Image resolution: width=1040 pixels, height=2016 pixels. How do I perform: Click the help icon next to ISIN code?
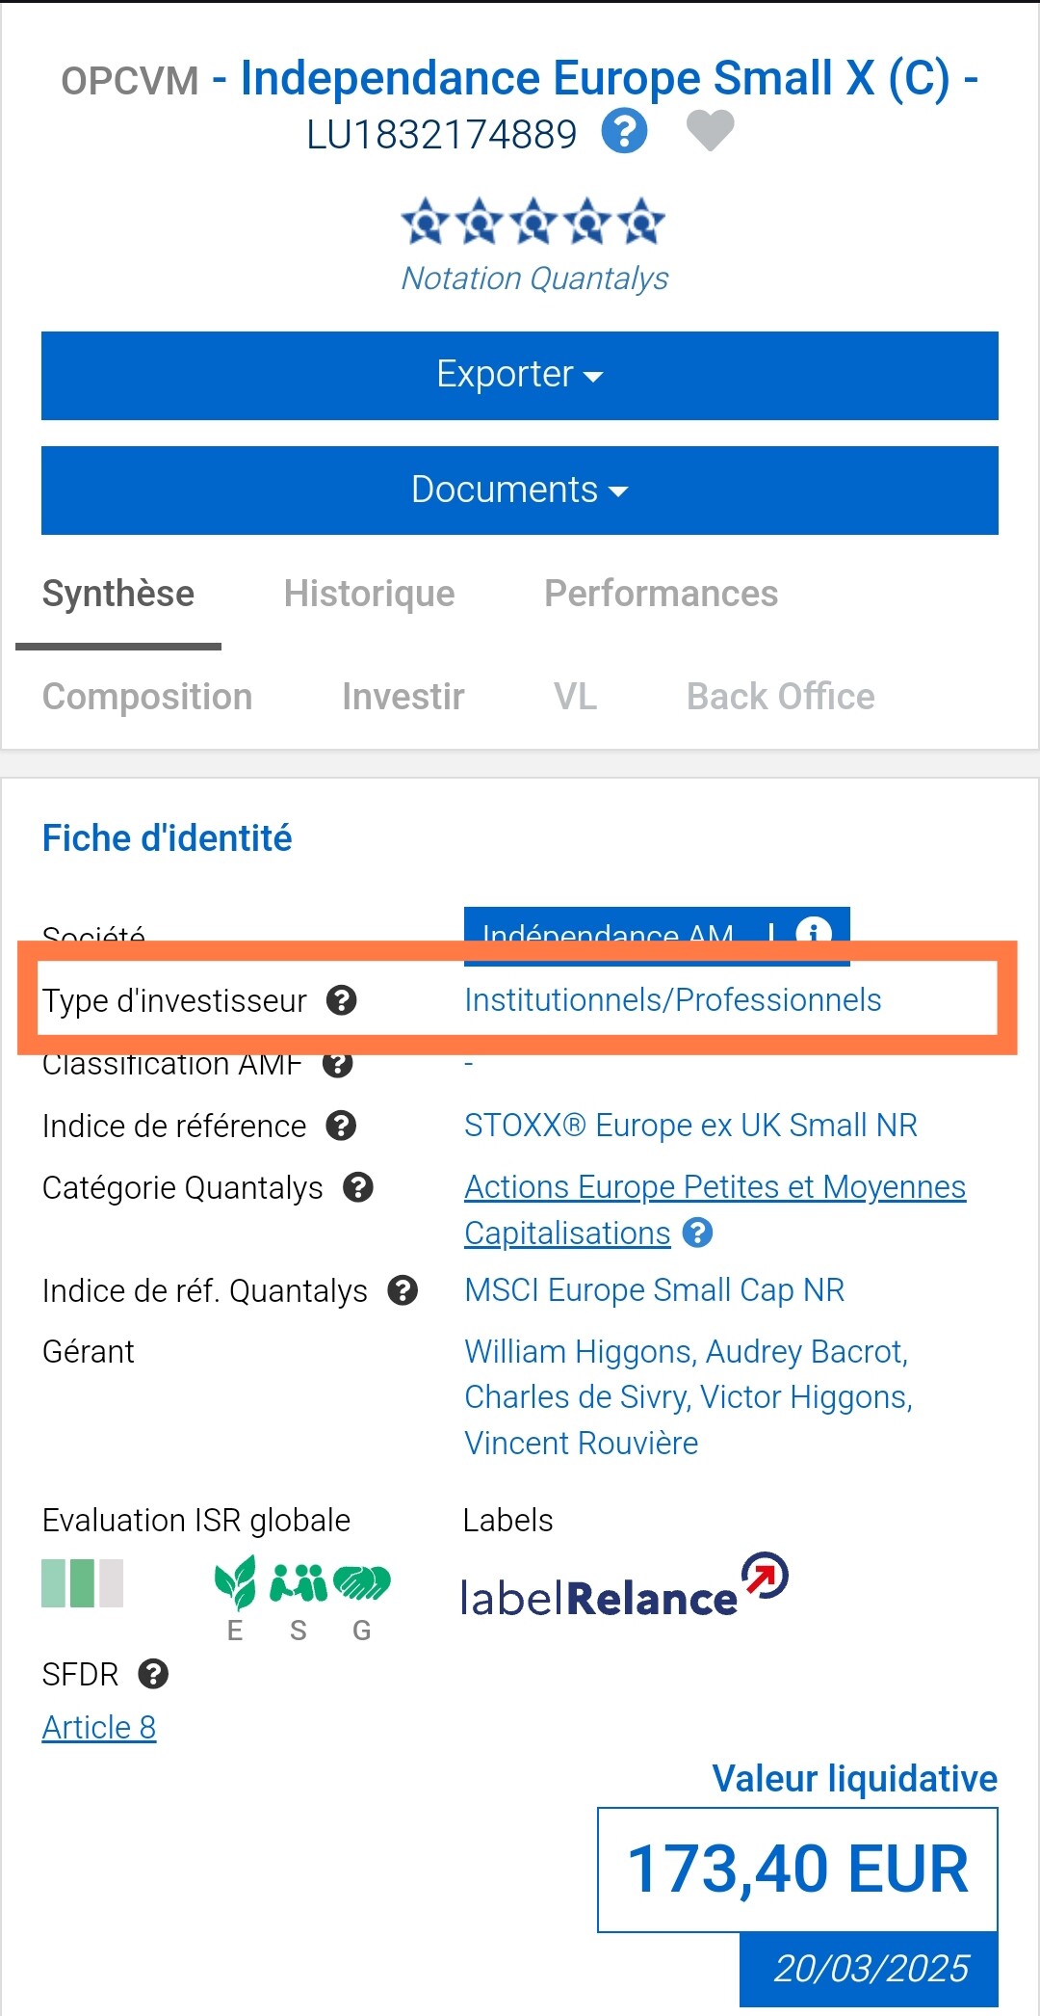624,131
